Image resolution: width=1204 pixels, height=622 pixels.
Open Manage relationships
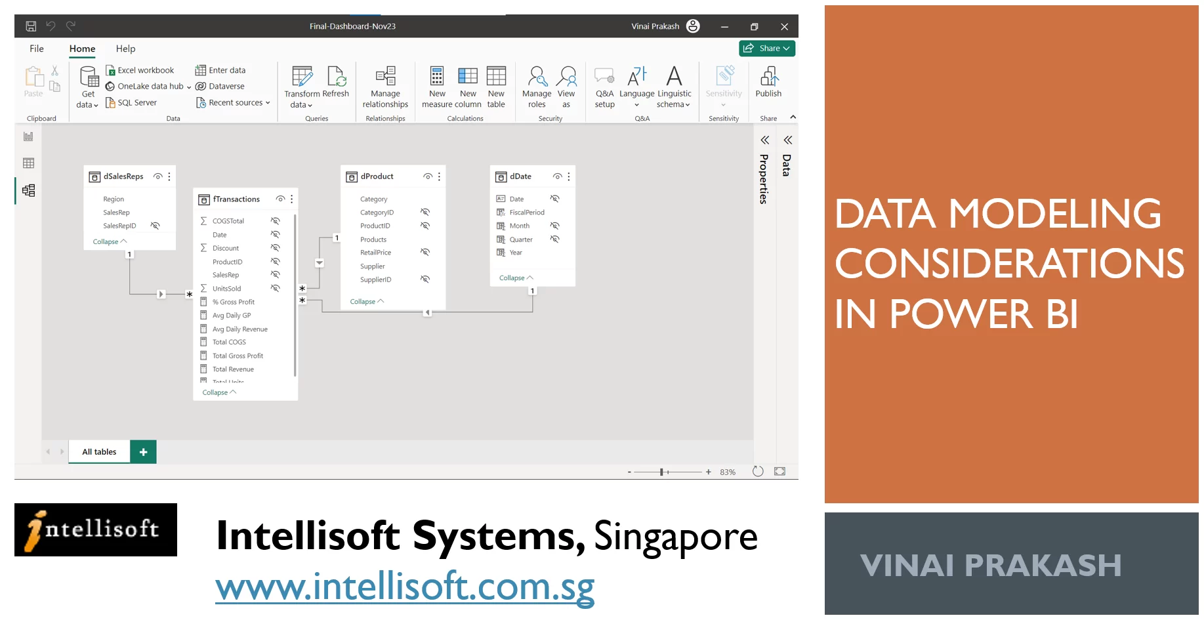coord(385,87)
